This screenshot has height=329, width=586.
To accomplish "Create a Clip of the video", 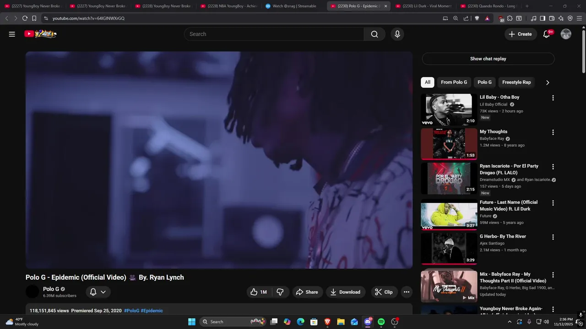I will [384, 292].
